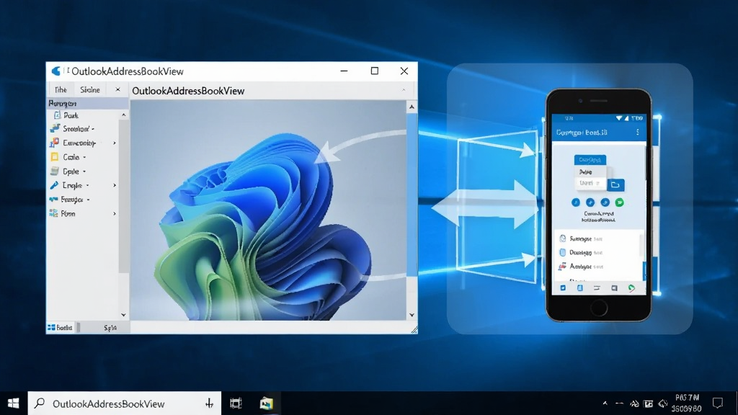This screenshot has width=738, height=415.
Task: Click the microphone icon in the taskbar search box
Action: click(210, 403)
